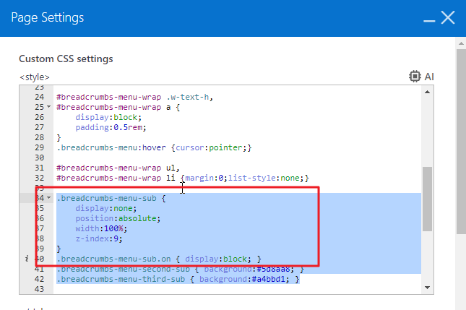The width and height of the screenshot is (466, 310).
Task: Click the '.breadcrumbs-menu-sub.on' rule line
Action: pos(159,259)
